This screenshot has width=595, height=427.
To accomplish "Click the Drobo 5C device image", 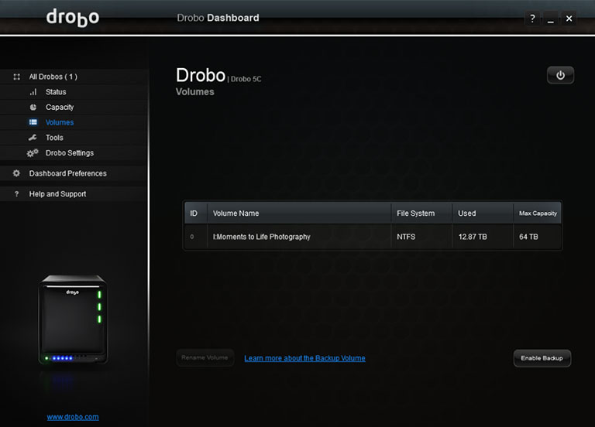I will [x=73, y=319].
